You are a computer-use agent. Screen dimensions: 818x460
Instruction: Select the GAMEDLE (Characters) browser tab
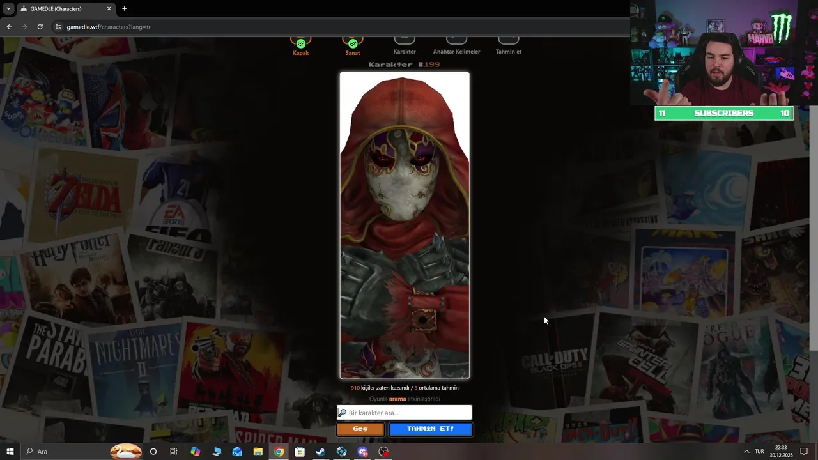pyautogui.click(x=66, y=9)
